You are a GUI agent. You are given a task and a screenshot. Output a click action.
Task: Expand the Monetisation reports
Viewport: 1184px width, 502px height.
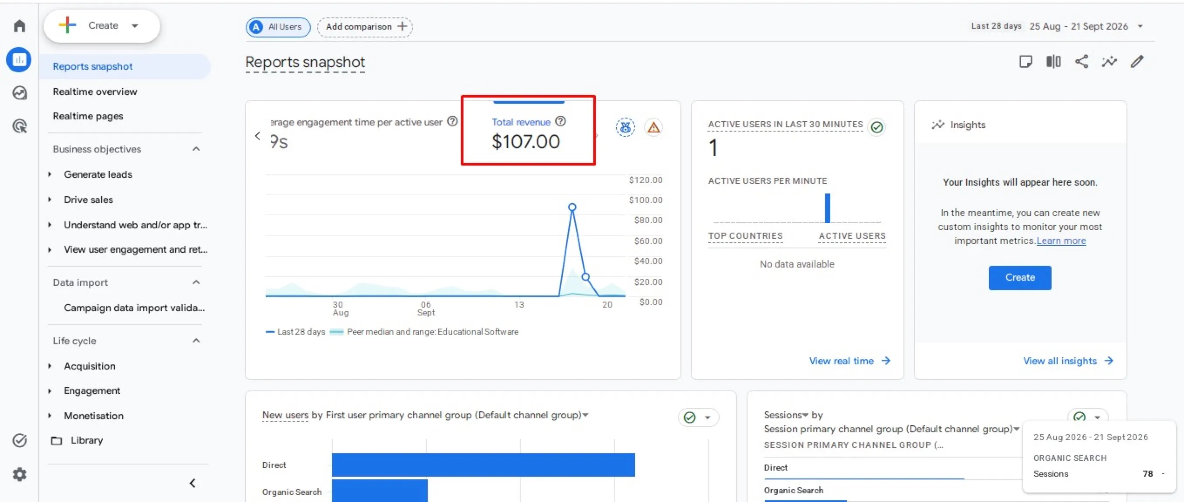coord(50,416)
